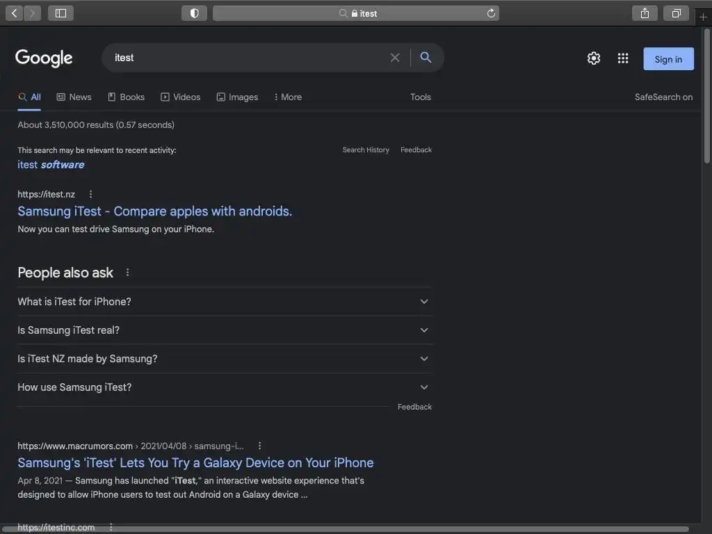Click the "About 3,510,000 results" text
The image size is (712, 534).
96,125
